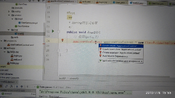Close the User.java editor tab
The width and height of the screenshot is (175, 98).
(126, 3)
